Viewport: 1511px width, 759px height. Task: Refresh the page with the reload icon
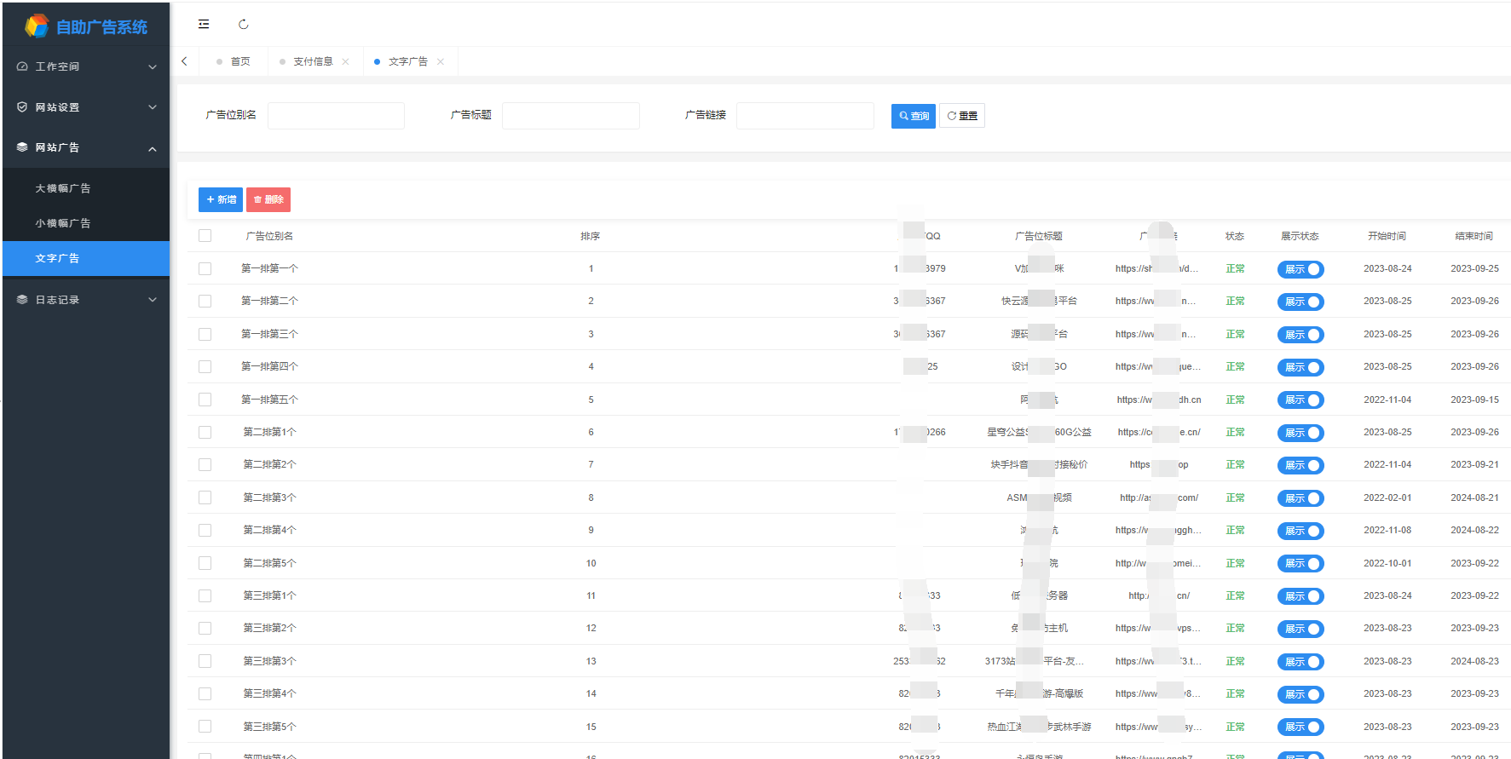244,24
